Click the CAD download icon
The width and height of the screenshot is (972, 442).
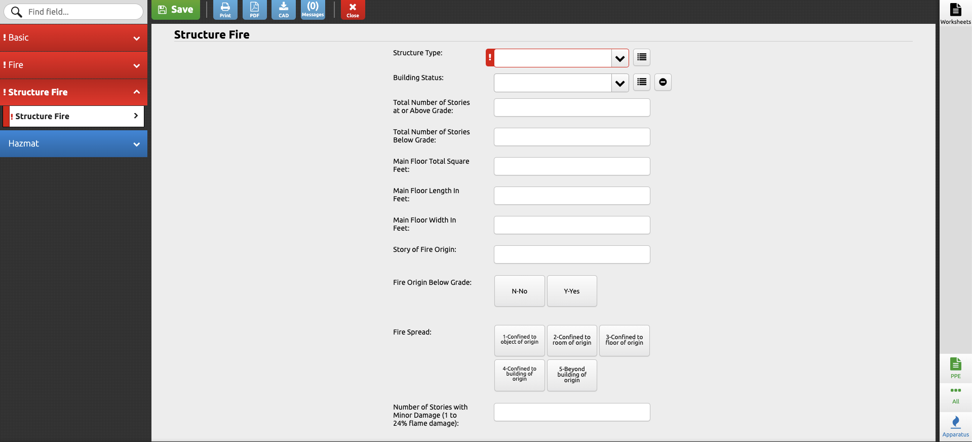pos(284,10)
